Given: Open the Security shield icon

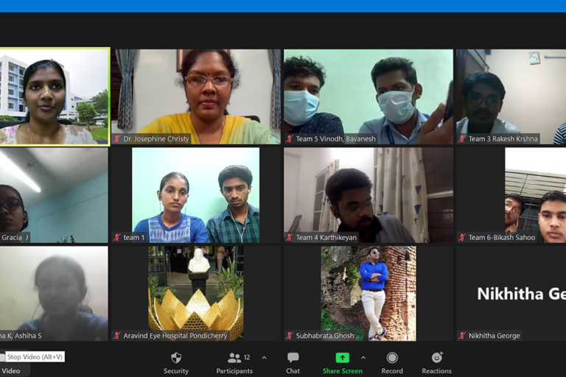Looking at the screenshot, I should tap(176, 358).
